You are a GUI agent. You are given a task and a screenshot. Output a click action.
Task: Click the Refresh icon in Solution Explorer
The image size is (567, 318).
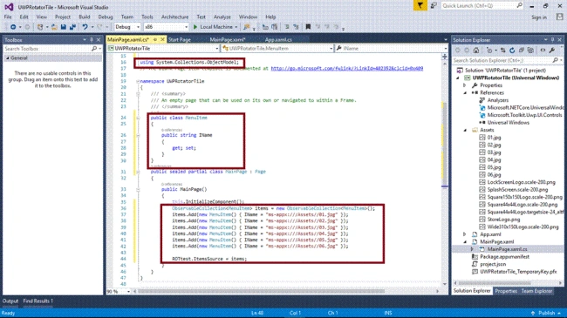[512, 51]
